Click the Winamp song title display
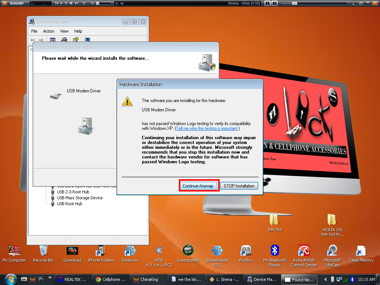 243,3
